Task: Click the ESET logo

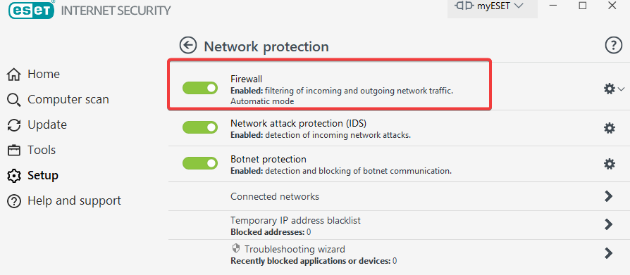Action: point(31,10)
